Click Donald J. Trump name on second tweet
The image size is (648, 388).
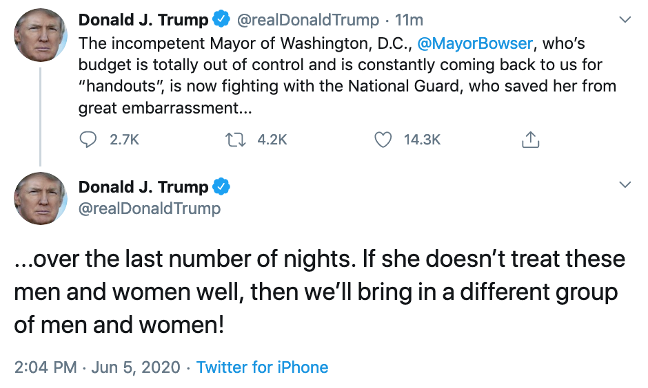(143, 187)
